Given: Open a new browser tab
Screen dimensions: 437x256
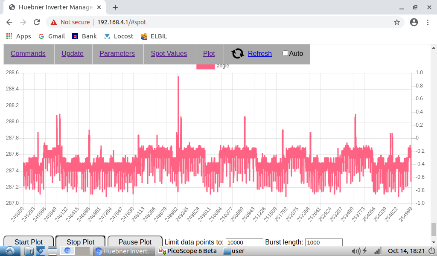Looking at the screenshot, I should point(115,7).
